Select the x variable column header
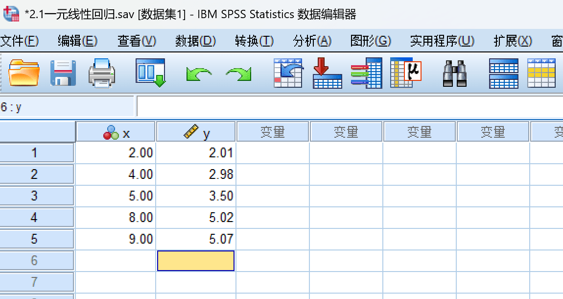Screen dimensions: 563x299 (116, 132)
